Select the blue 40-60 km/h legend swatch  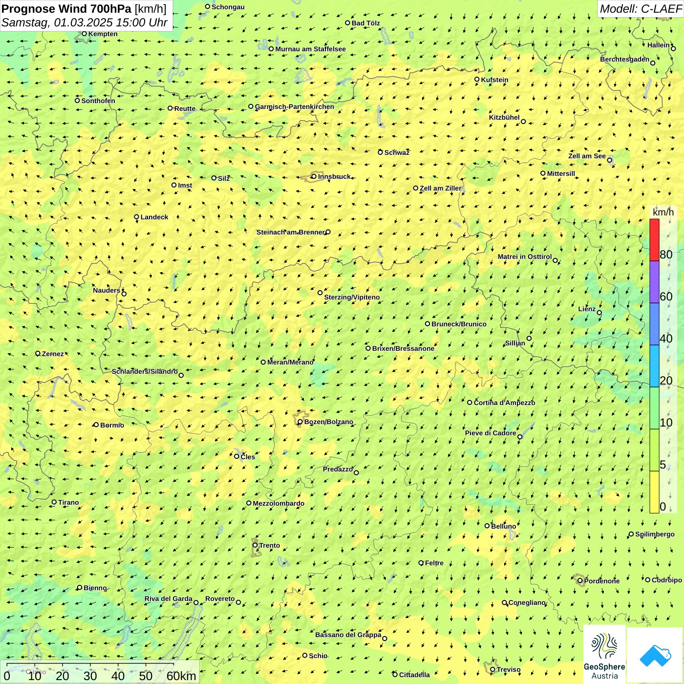(x=654, y=324)
